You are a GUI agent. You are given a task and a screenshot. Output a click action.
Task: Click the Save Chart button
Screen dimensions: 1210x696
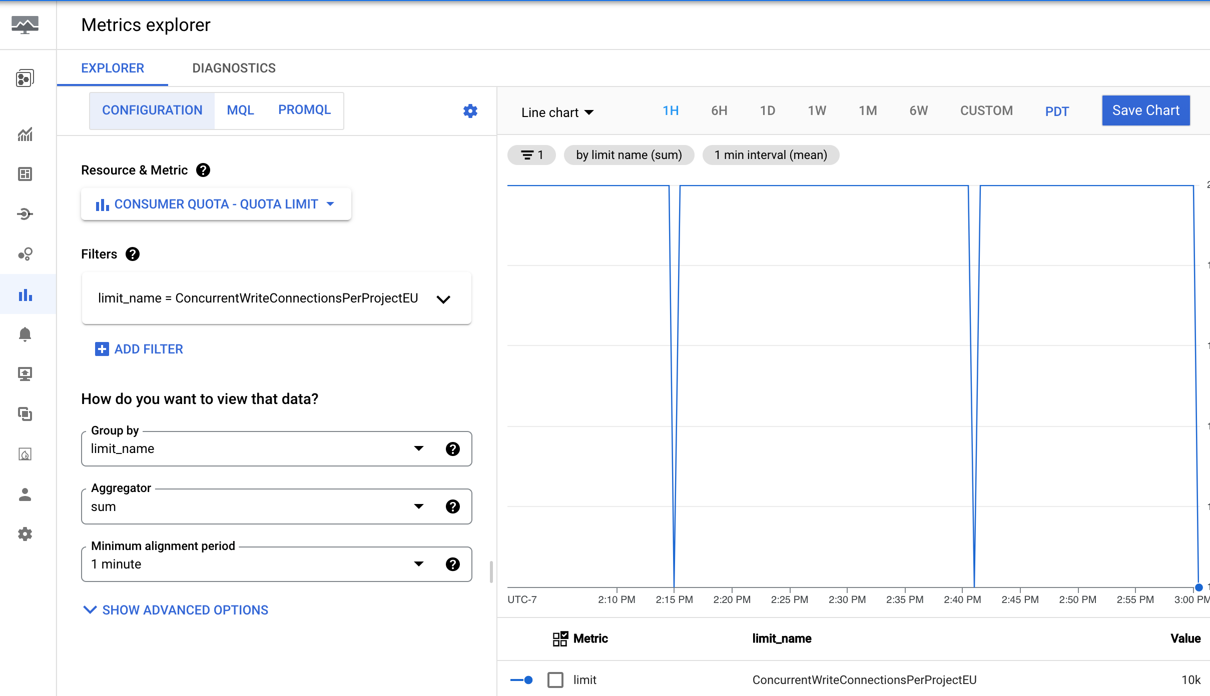click(1147, 109)
